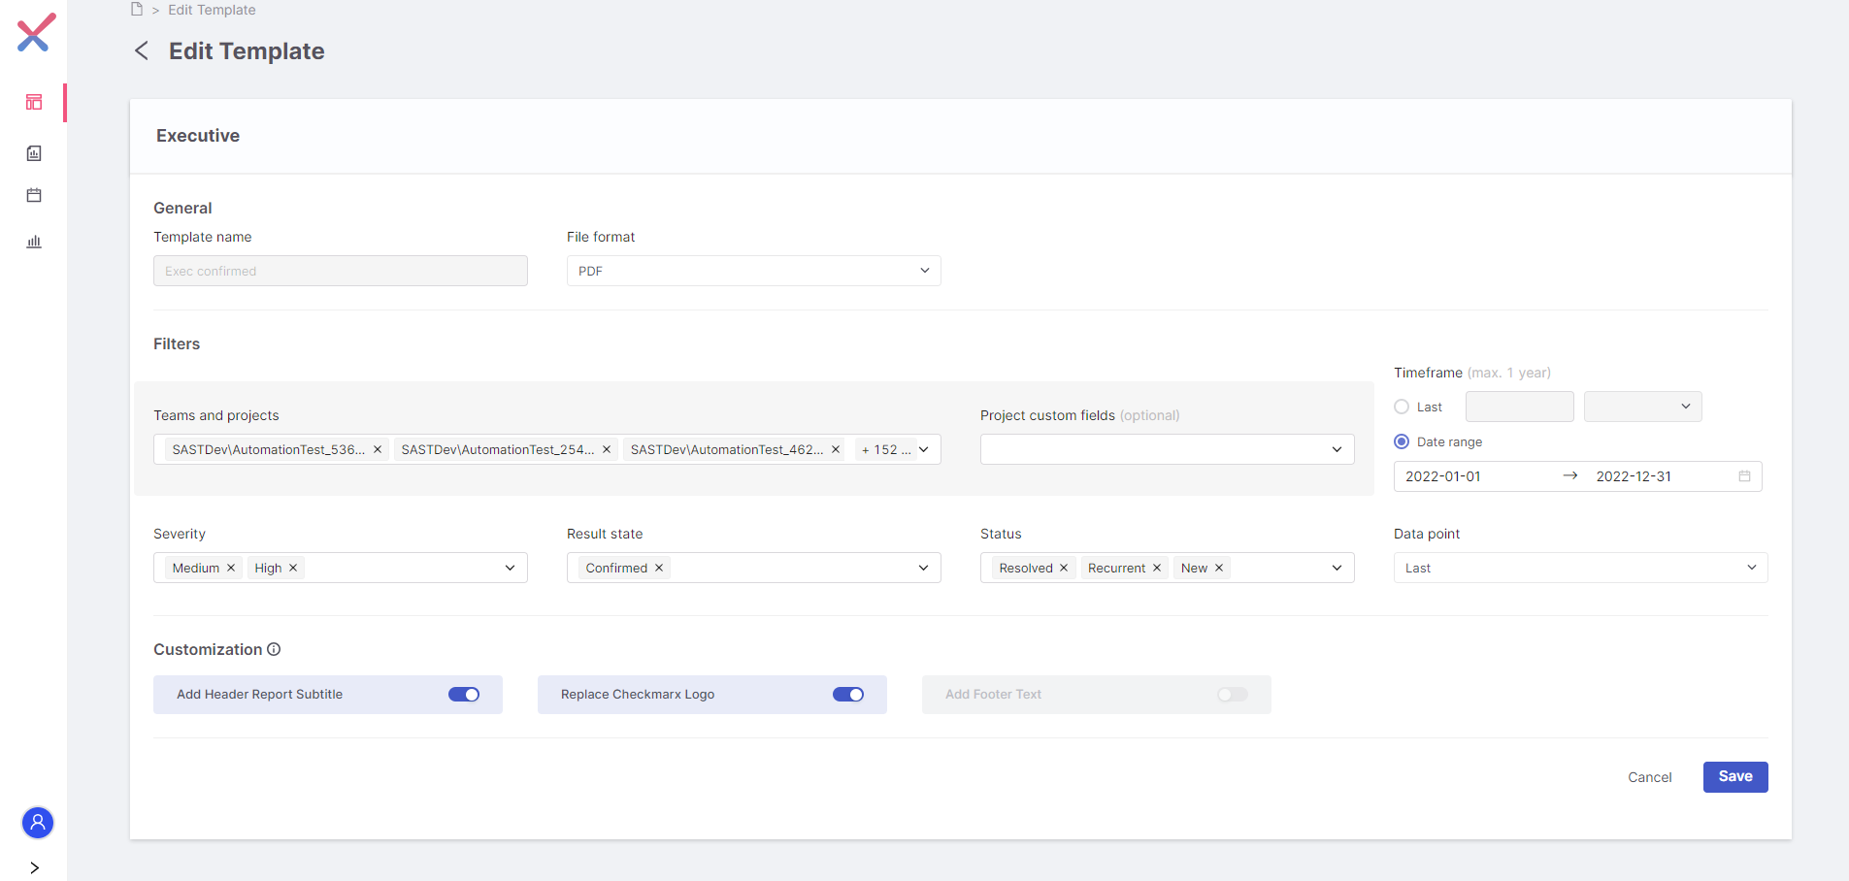
Task: Show the + 152 more projects tag
Action: [x=885, y=449]
